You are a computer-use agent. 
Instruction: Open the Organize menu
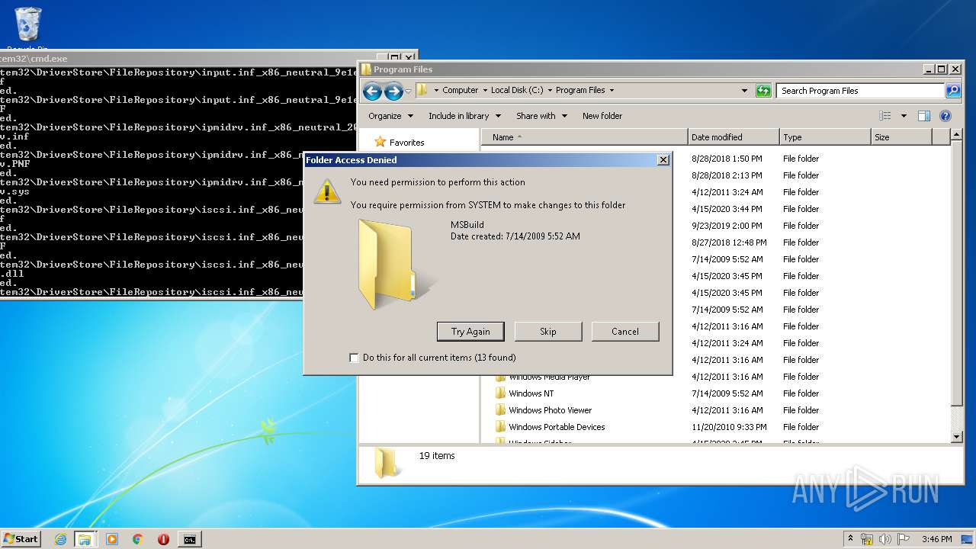390,116
